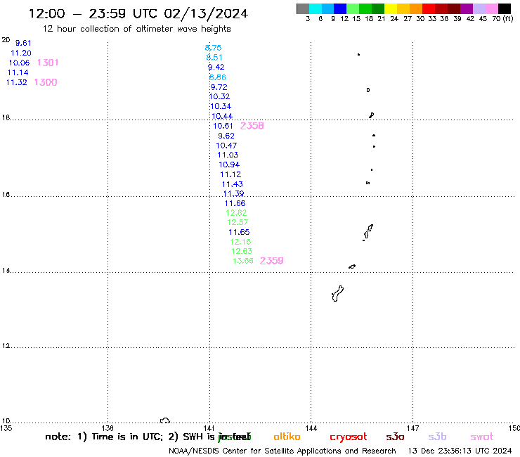
Task: Click the 'cryosat' satellite legend label
Action: 349,437
